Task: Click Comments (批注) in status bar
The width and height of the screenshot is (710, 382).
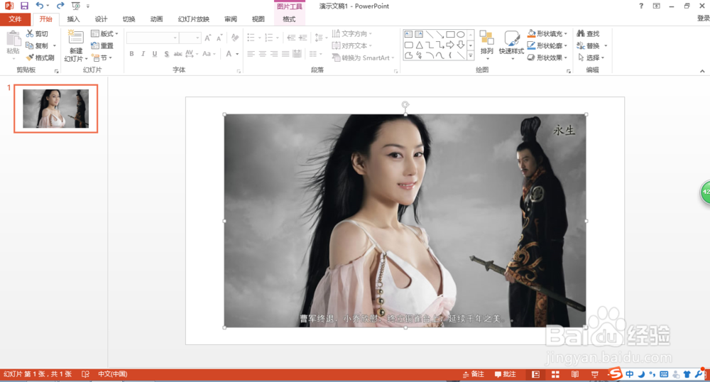Action: coord(506,374)
